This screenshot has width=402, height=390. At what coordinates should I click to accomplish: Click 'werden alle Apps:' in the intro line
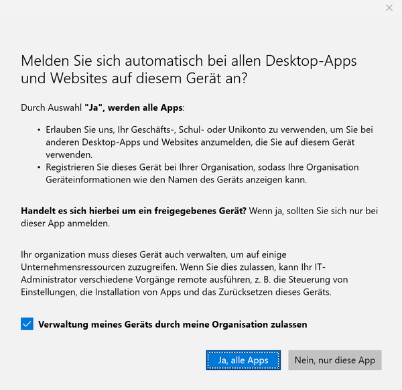147,107
